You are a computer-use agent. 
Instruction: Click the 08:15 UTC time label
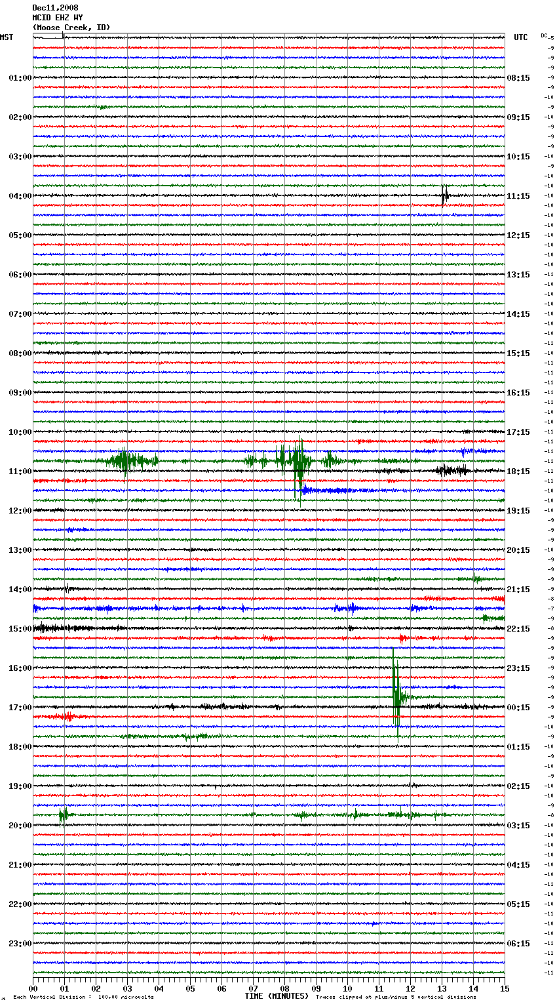pyautogui.click(x=518, y=78)
